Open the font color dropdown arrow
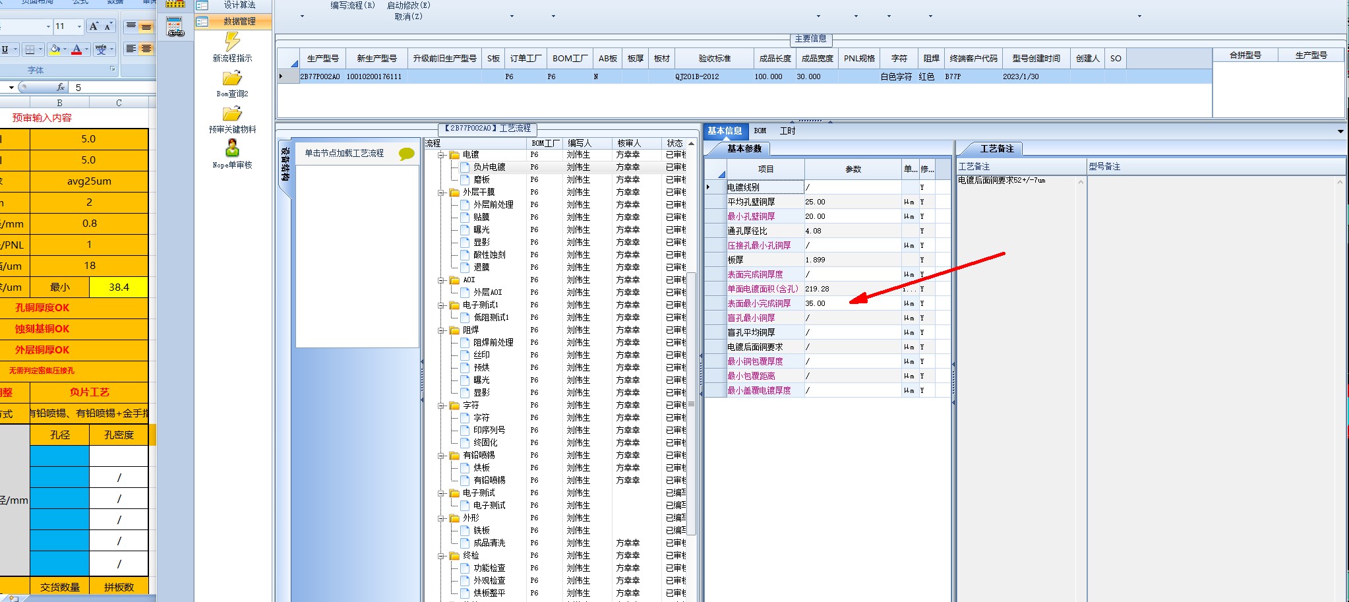This screenshot has height=602, width=1349. point(86,49)
